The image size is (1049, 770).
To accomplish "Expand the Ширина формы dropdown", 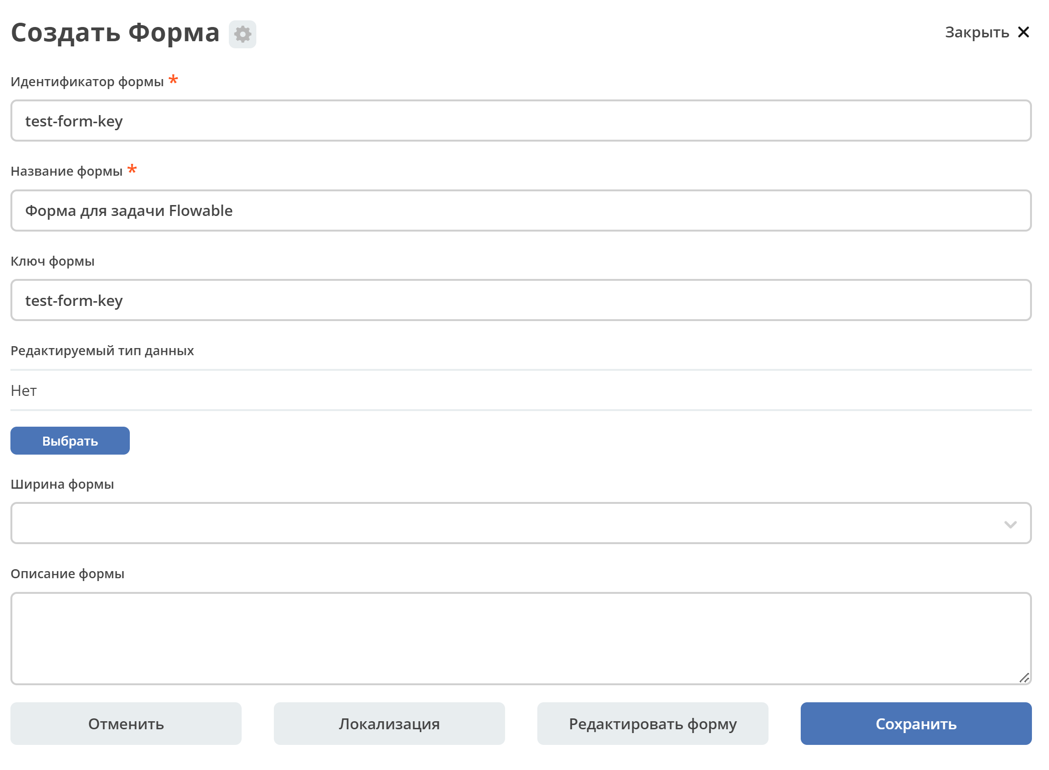I will pos(521,523).
